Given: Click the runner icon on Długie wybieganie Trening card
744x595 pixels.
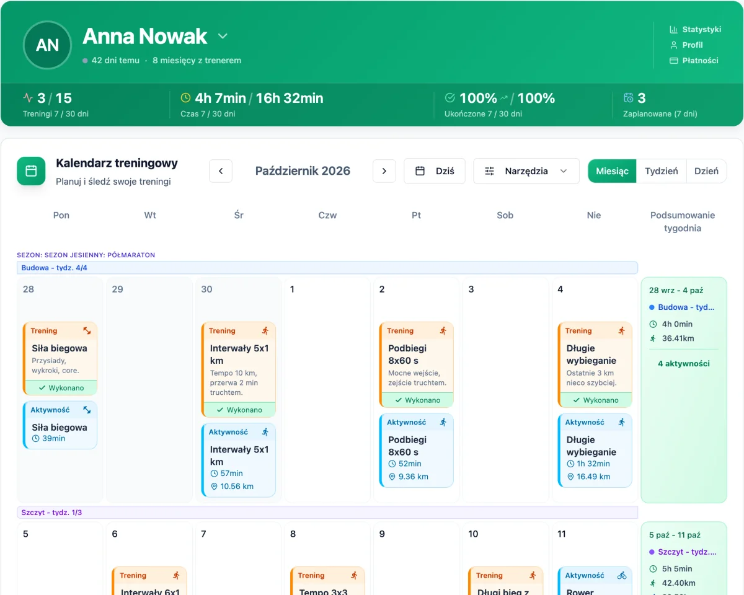Looking at the screenshot, I should pyautogui.click(x=622, y=331).
